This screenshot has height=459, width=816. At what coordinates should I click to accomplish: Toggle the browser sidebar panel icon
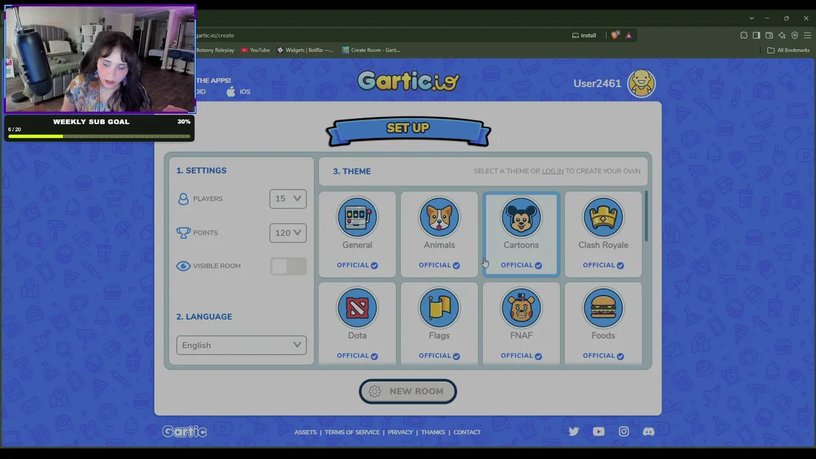pos(756,35)
